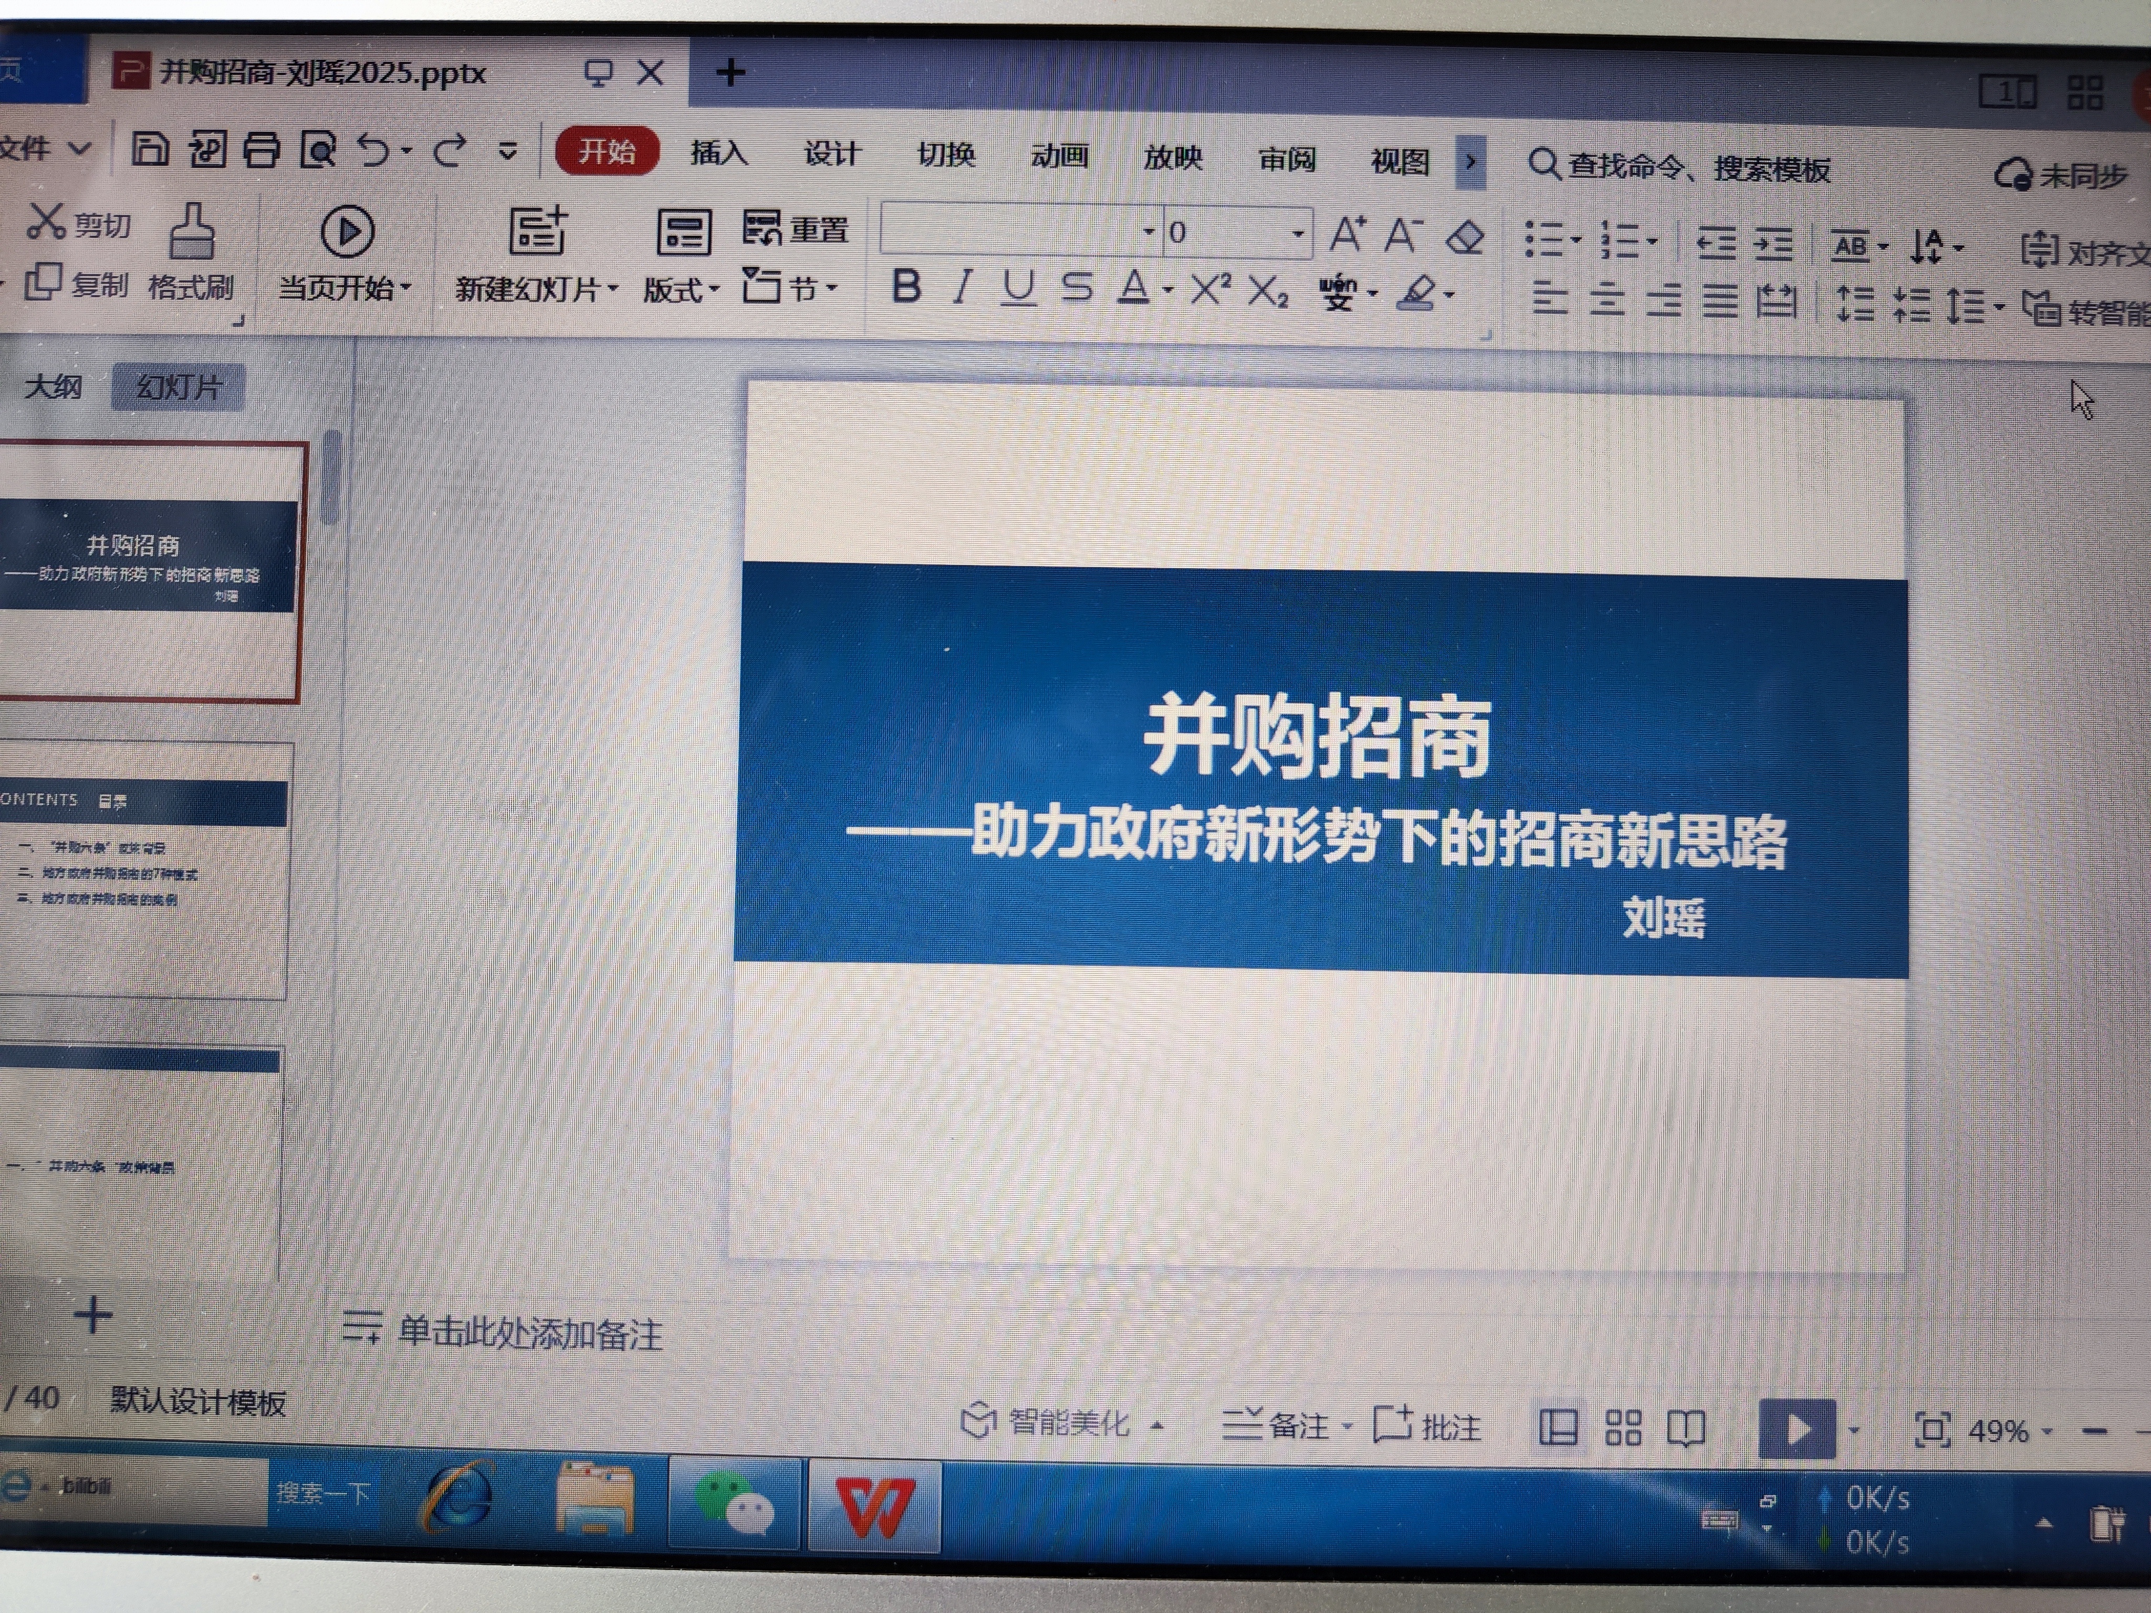Toggle italic text style
The height and width of the screenshot is (1613, 2151).
[963, 287]
